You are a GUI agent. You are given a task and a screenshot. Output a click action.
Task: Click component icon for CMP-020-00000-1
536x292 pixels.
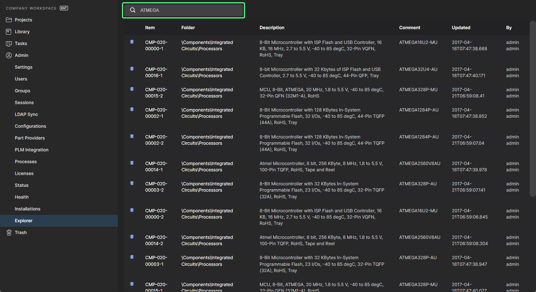pos(132,42)
